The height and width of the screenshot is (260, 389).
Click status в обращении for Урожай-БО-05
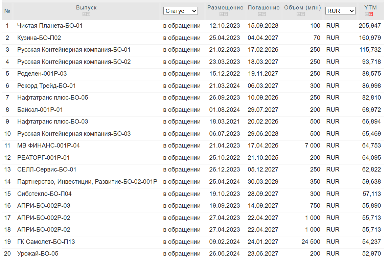click(x=182, y=254)
